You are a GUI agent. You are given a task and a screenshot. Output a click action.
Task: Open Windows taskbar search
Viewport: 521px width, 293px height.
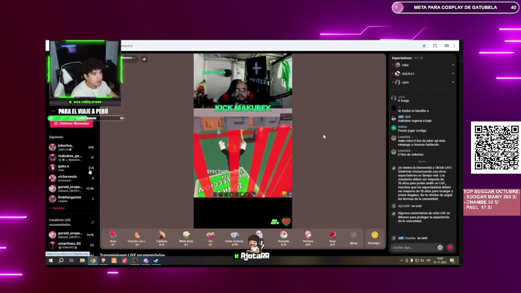coord(61,261)
